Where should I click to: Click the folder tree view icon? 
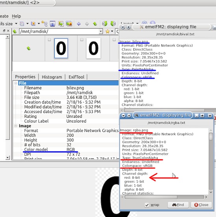click(x=44, y=24)
